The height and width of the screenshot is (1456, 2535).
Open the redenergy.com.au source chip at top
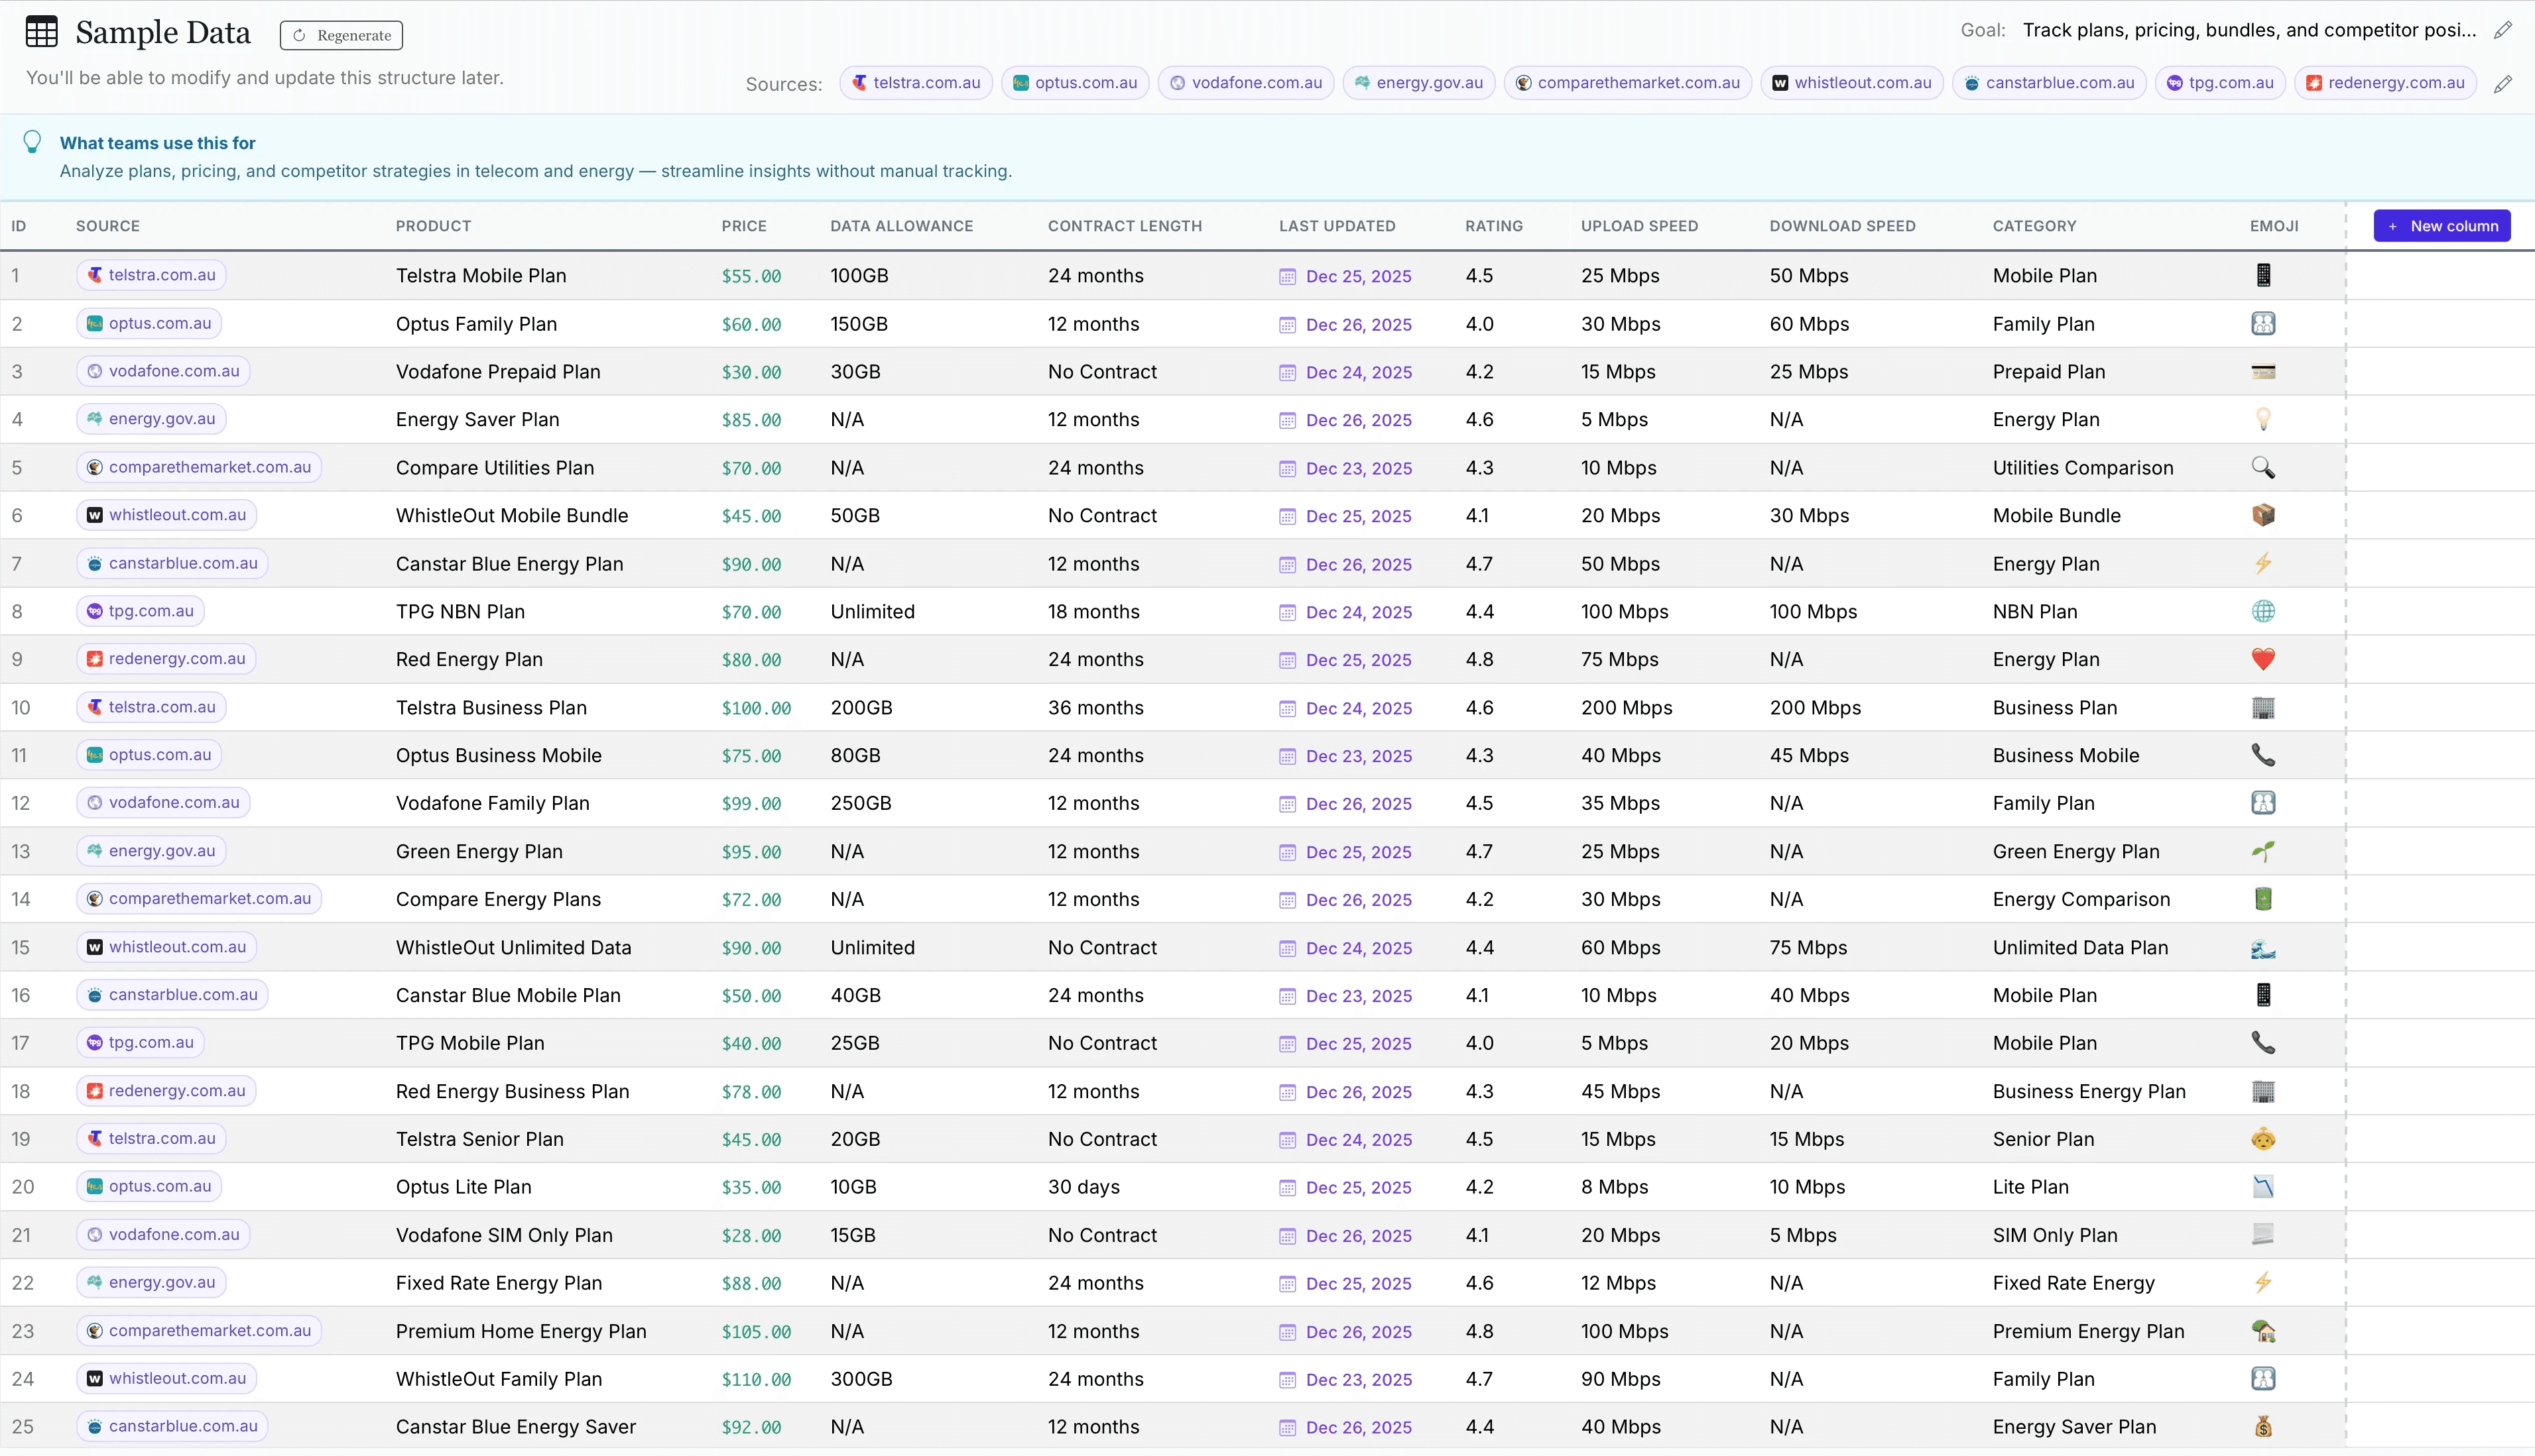click(2385, 83)
